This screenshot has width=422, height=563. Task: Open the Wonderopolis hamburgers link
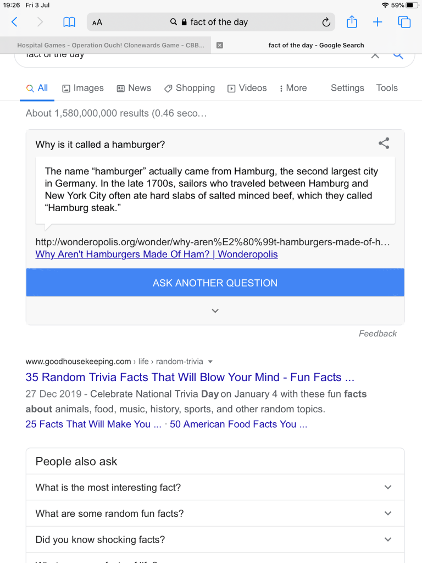point(157,254)
